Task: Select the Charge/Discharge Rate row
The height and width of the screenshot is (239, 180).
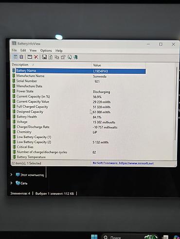Action: [79, 127]
